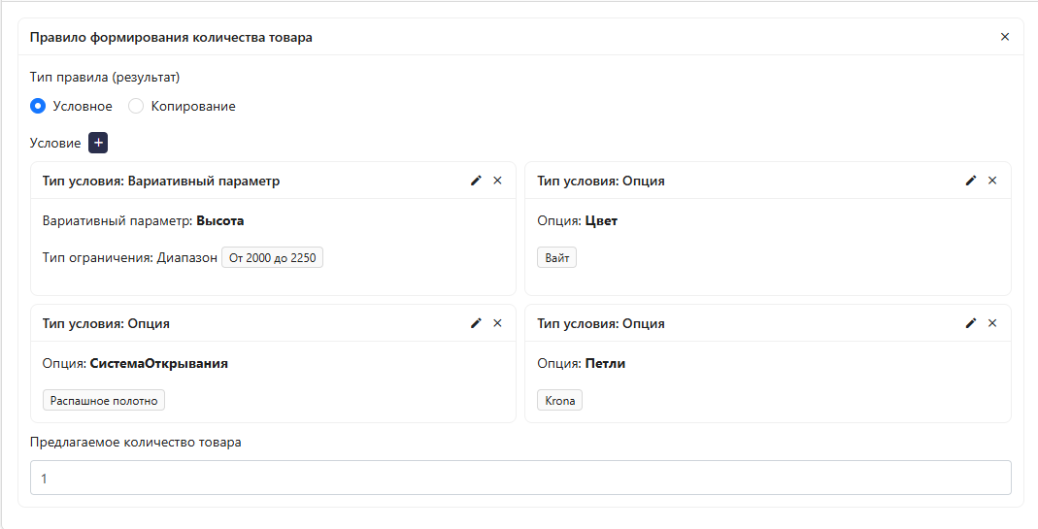
Task: Click the От 2000 до 2250 range tag
Action: 272,258
